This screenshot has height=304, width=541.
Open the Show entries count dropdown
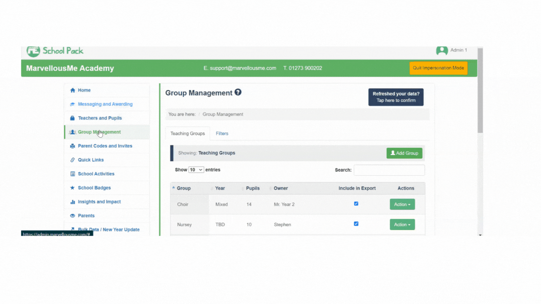coord(196,170)
